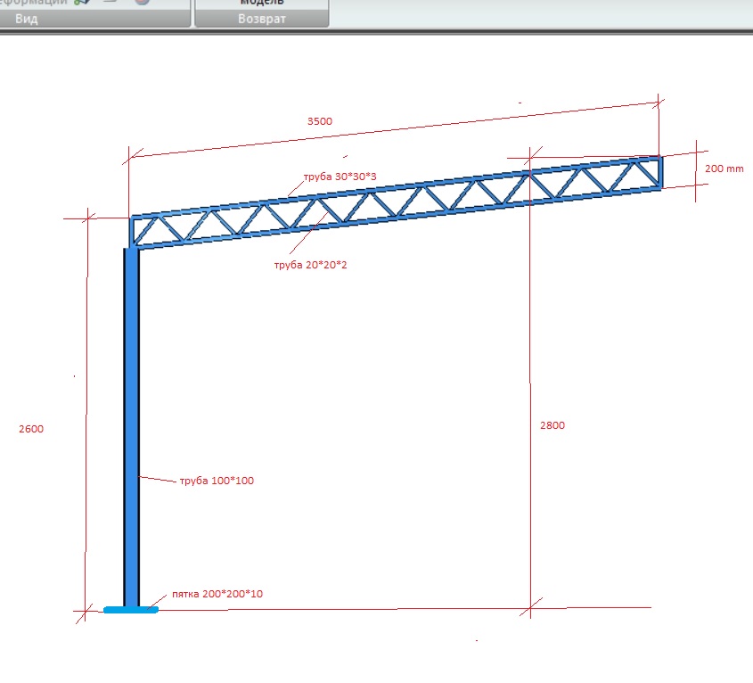Click the 'модель' return button

pos(262,3)
